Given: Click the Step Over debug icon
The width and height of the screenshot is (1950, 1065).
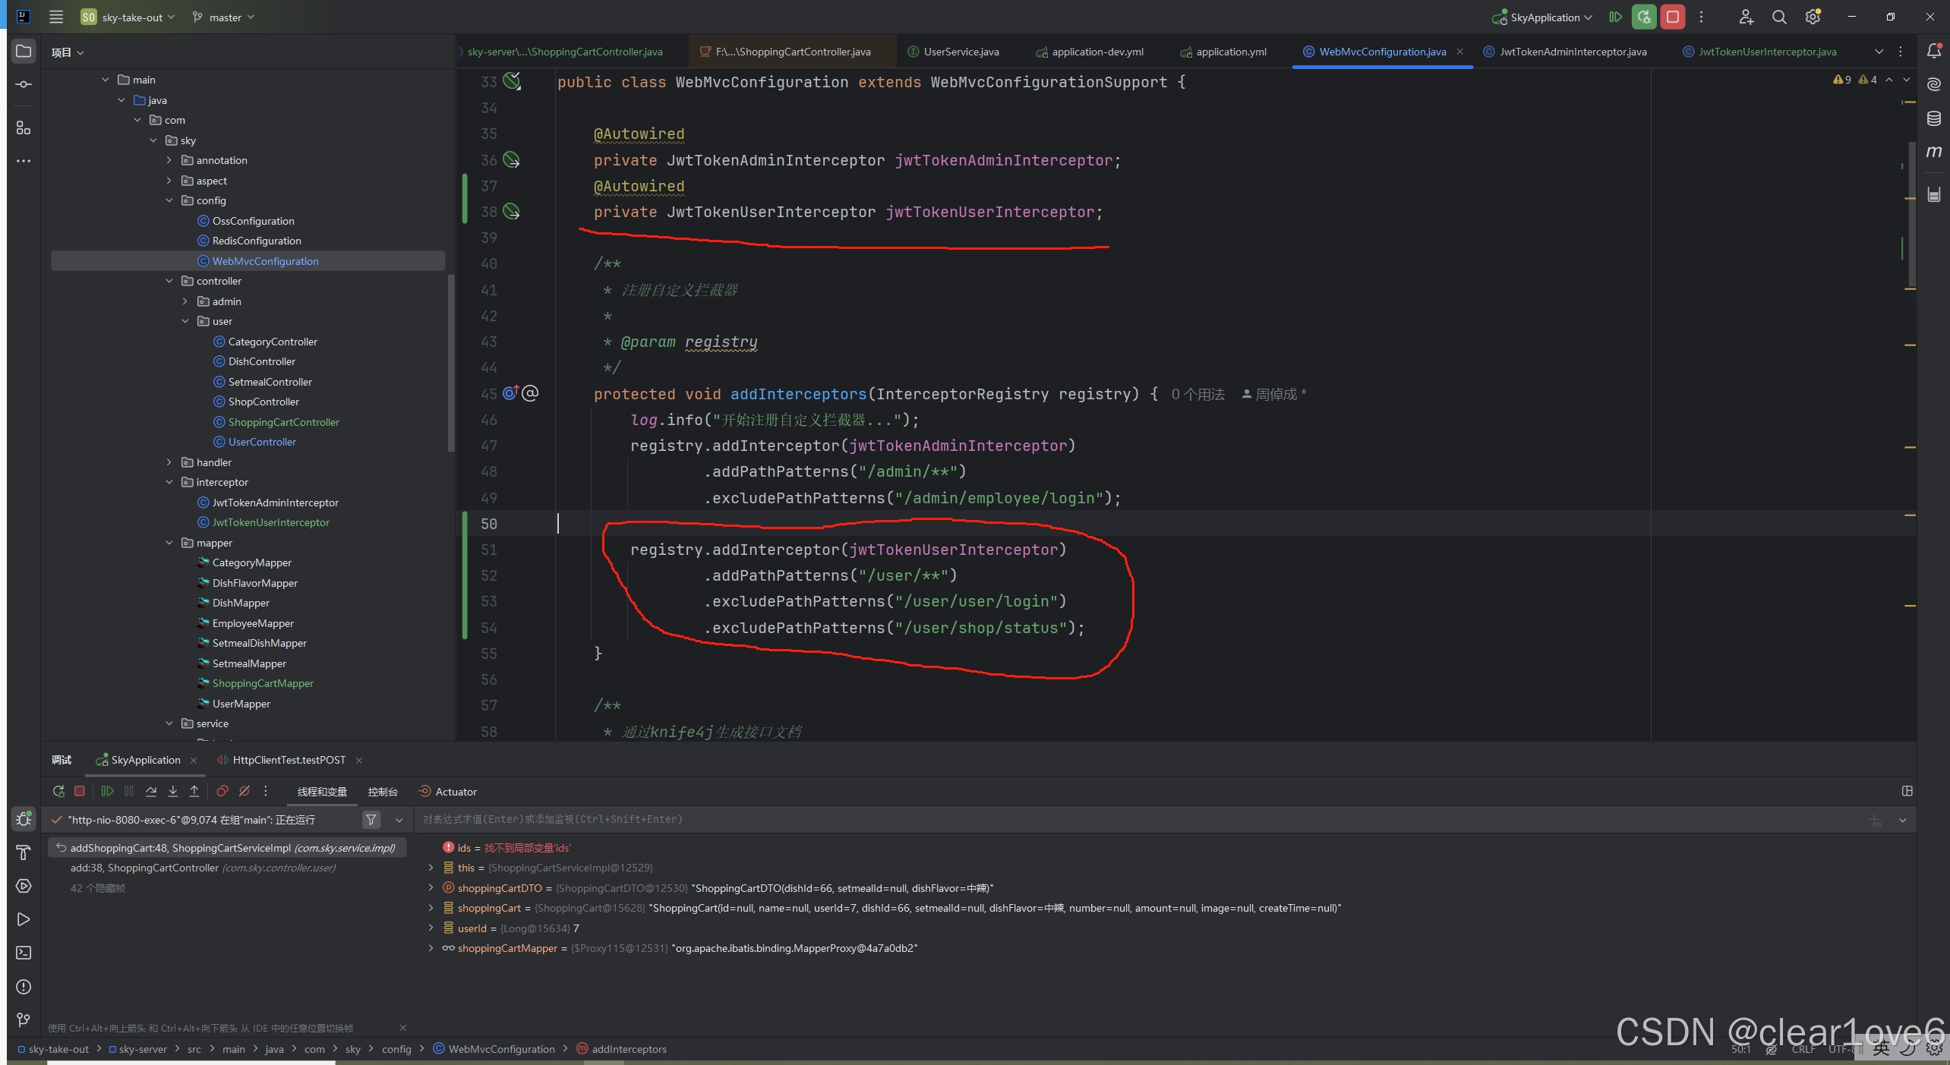Looking at the screenshot, I should pyautogui.click(x=151, y=791).
